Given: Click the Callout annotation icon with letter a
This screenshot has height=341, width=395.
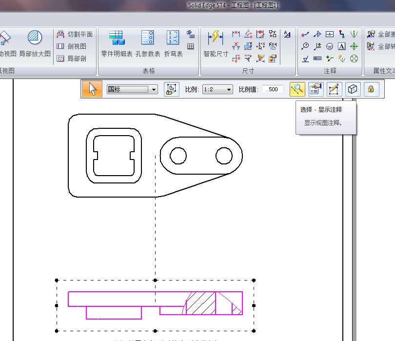Looking at the screenshot, I should pyautogui.click(x=305, y=34).
